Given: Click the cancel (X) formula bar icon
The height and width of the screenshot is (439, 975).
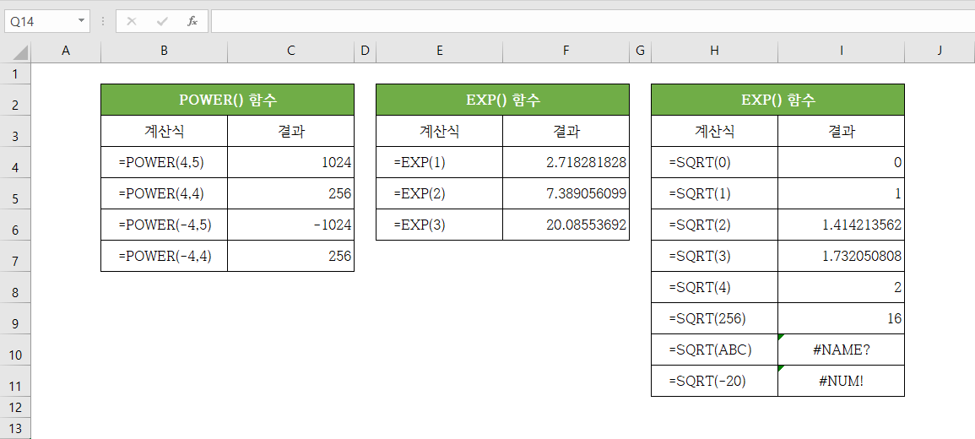Looking at the screenshot, I should pos(131,21).
